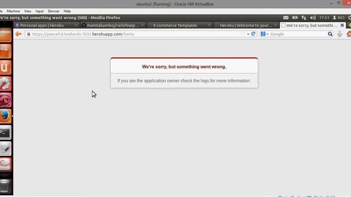Click the 17:51 clock in the panel

pos(324,18)
